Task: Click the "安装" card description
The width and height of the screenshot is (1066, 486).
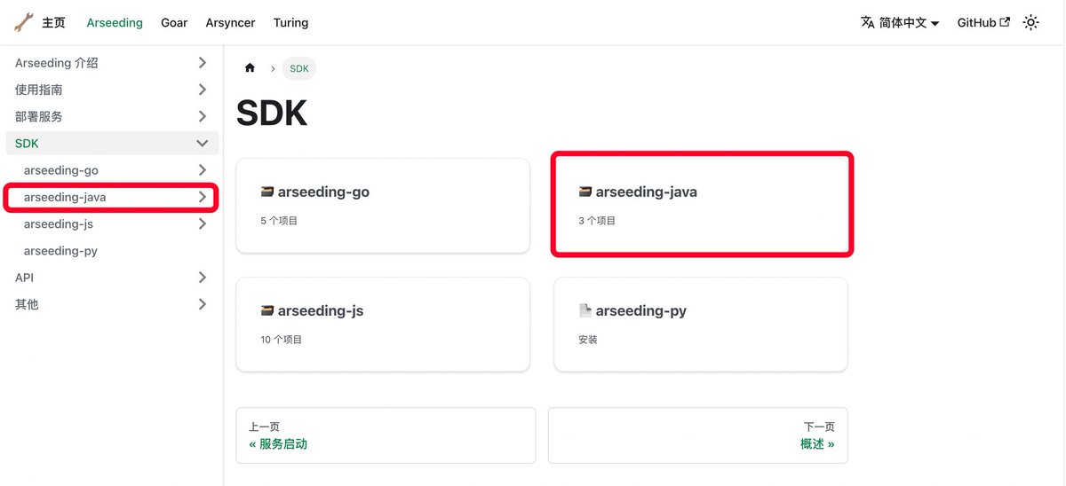Action: tap(588, 340)
